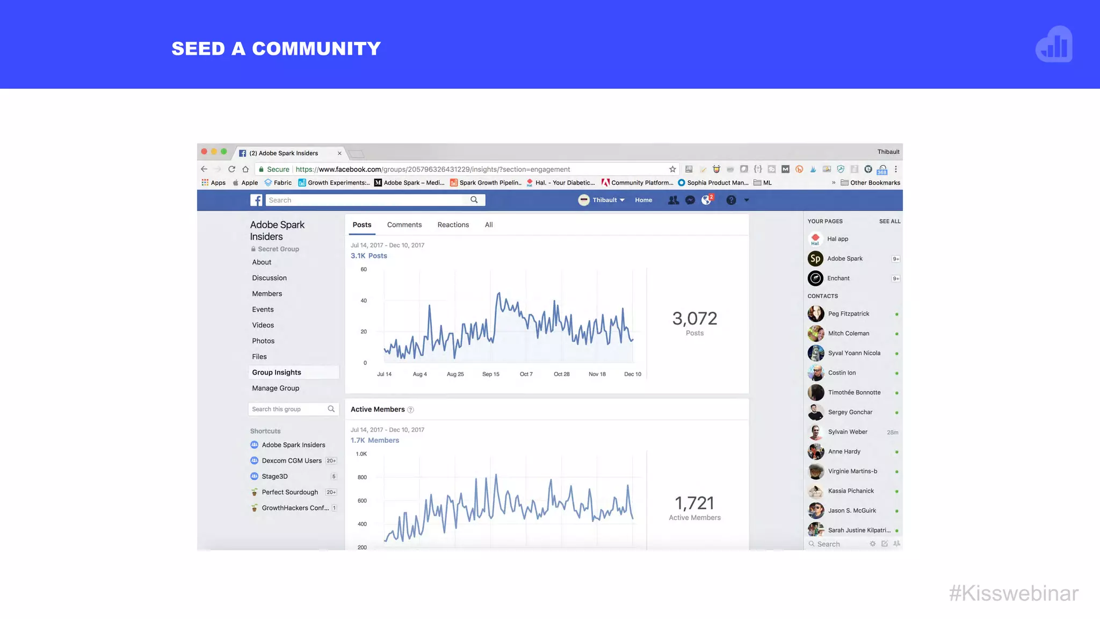
Task: Open chat with Sylvain Weber
Action: coord(853,432)
